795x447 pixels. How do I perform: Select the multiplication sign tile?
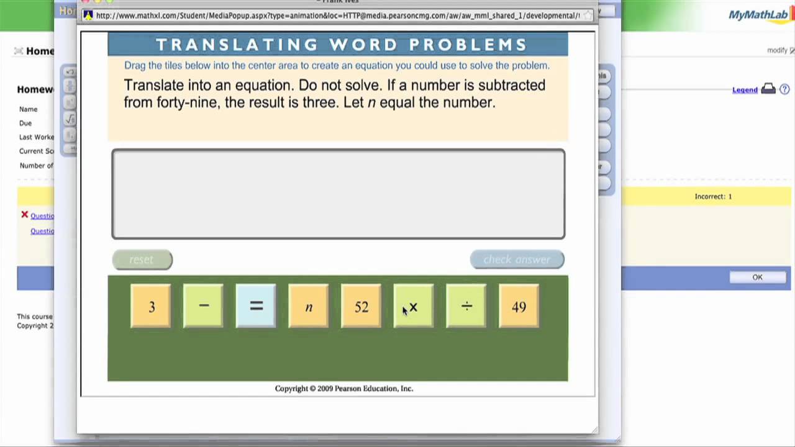[x=414, y=306]
